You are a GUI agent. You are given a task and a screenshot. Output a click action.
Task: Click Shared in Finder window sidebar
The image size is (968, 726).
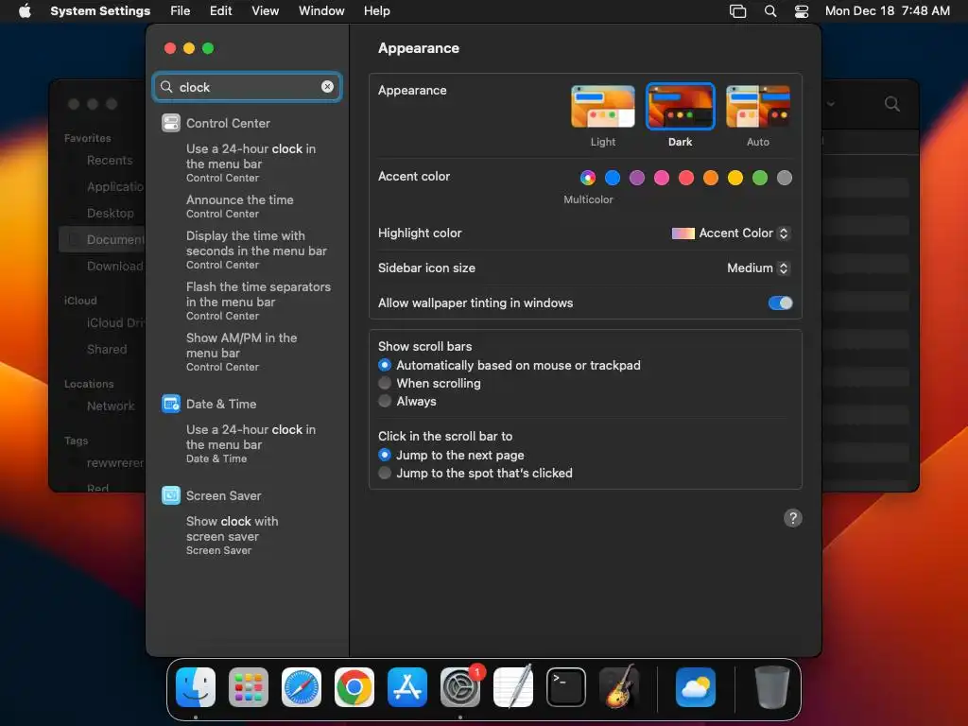tap(107, 350)
